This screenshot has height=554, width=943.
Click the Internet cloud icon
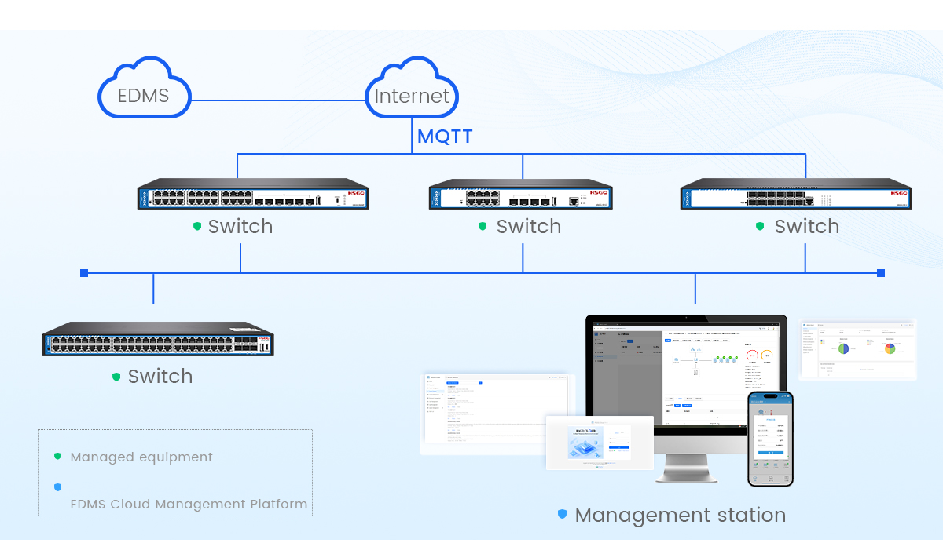(412, 94)
